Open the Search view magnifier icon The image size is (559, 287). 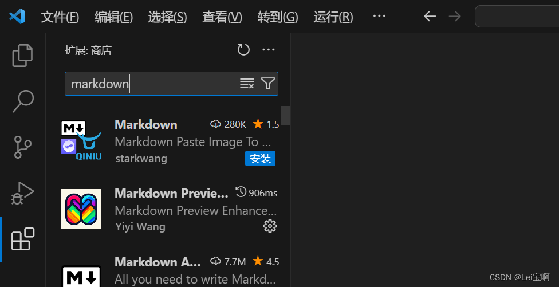point(23,101)
